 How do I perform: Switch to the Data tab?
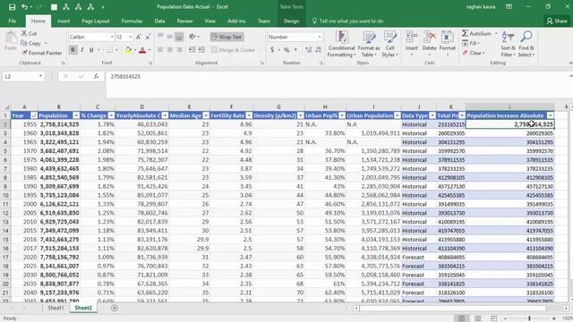point(159,21)
